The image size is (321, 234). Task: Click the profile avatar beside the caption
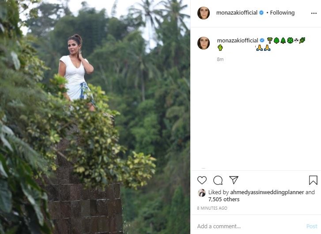(204, 43)
